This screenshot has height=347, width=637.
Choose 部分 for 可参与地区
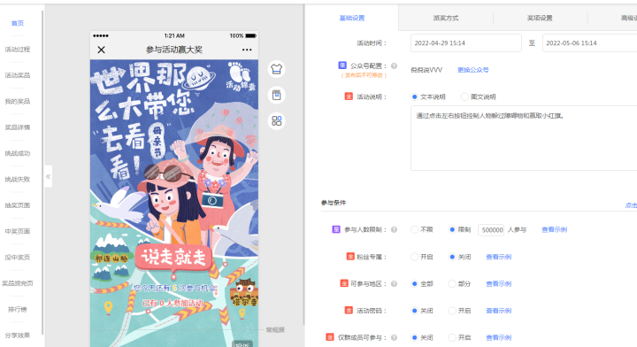(x=452, y=283)
